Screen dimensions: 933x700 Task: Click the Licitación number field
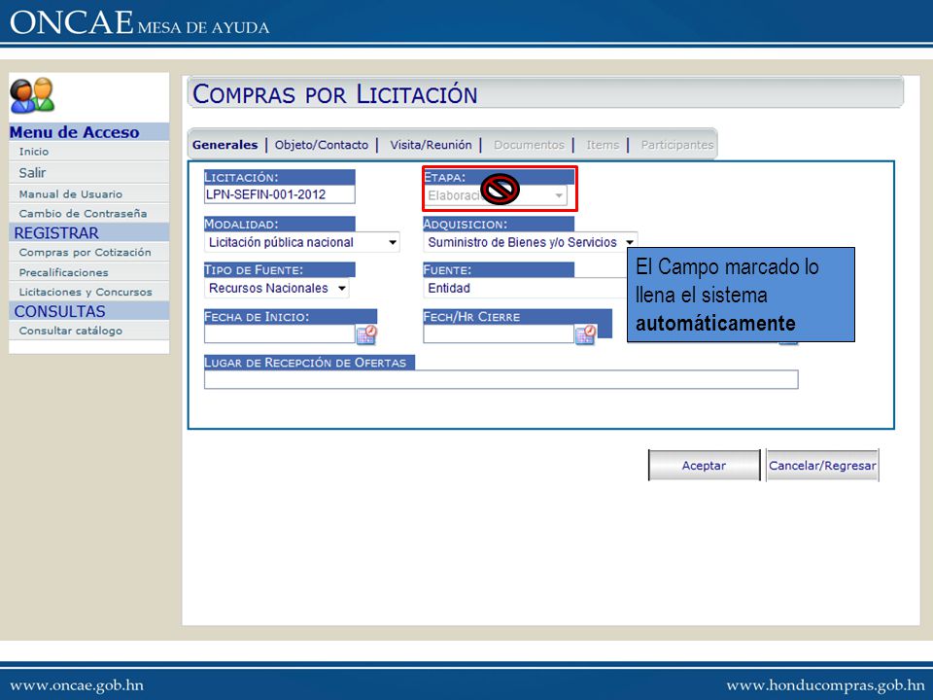pyautogui.click(x=279, y=194)
